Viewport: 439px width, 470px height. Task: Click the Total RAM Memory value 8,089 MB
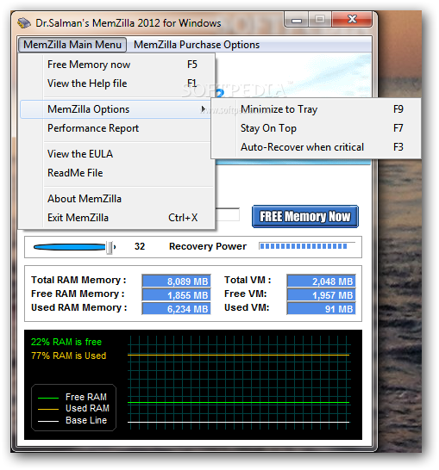click(176, 281)
